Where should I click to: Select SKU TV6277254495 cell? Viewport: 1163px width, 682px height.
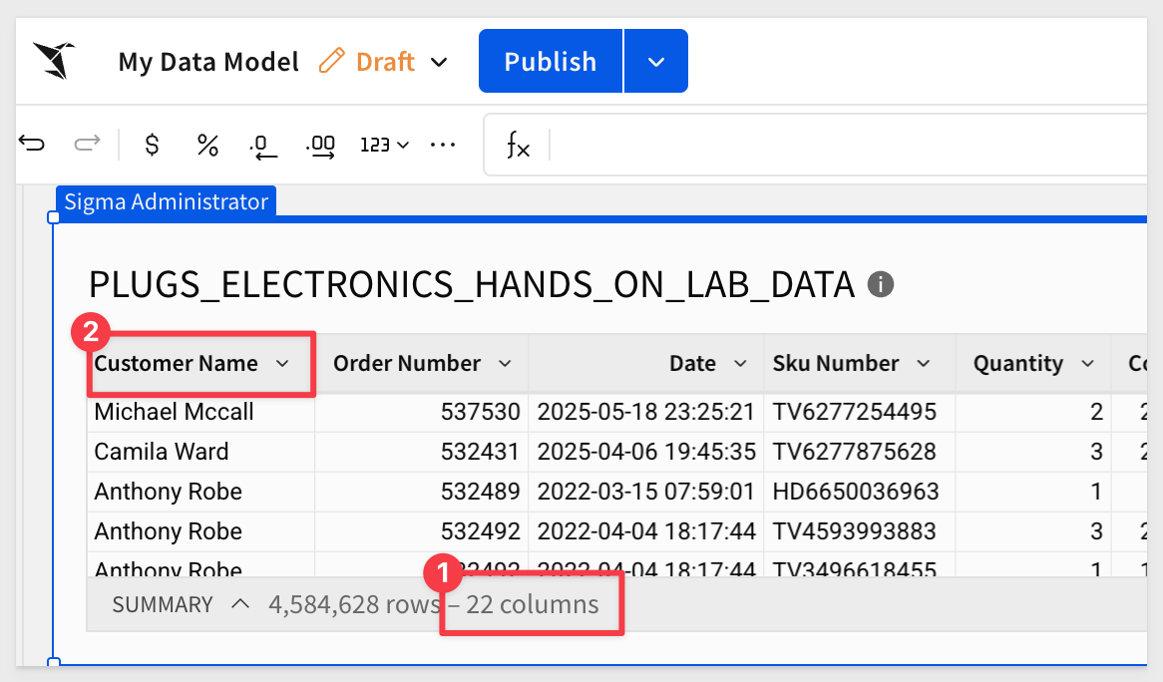[860, 412]
